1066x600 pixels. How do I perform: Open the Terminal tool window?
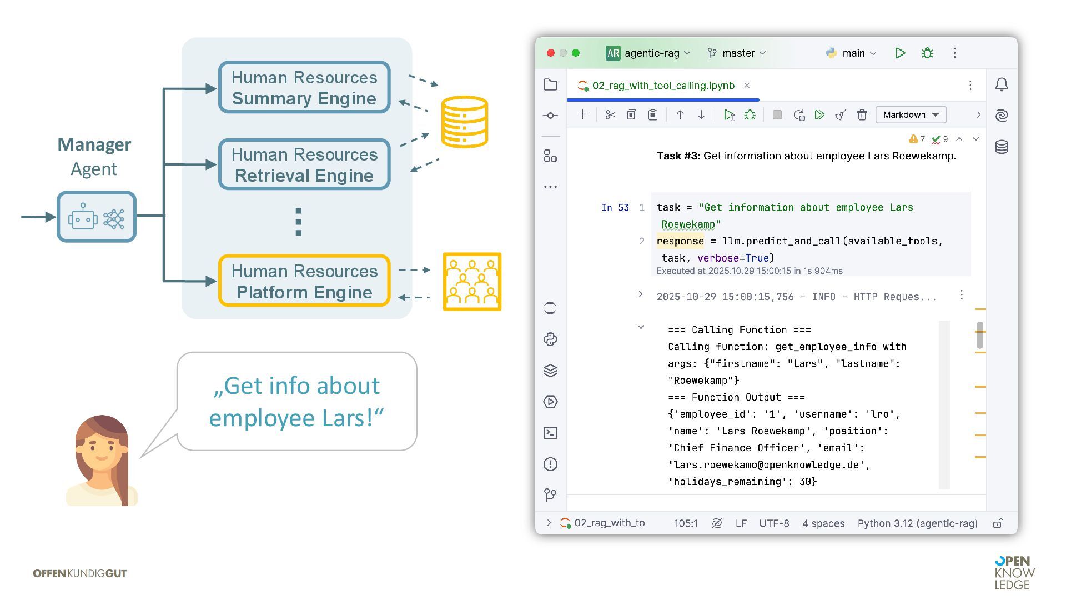550,433
